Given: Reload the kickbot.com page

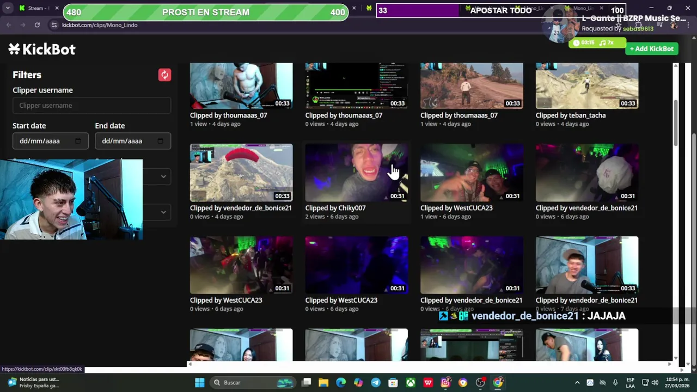Looking at the screenshot, I should [37, 25].
